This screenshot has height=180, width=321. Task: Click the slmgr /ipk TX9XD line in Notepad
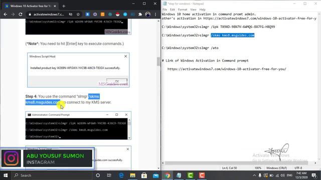(x=218, y=26)
